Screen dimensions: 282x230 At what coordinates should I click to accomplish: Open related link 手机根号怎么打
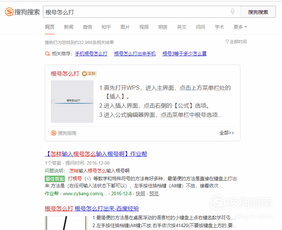pyautogui.click(x=91, y=54)
